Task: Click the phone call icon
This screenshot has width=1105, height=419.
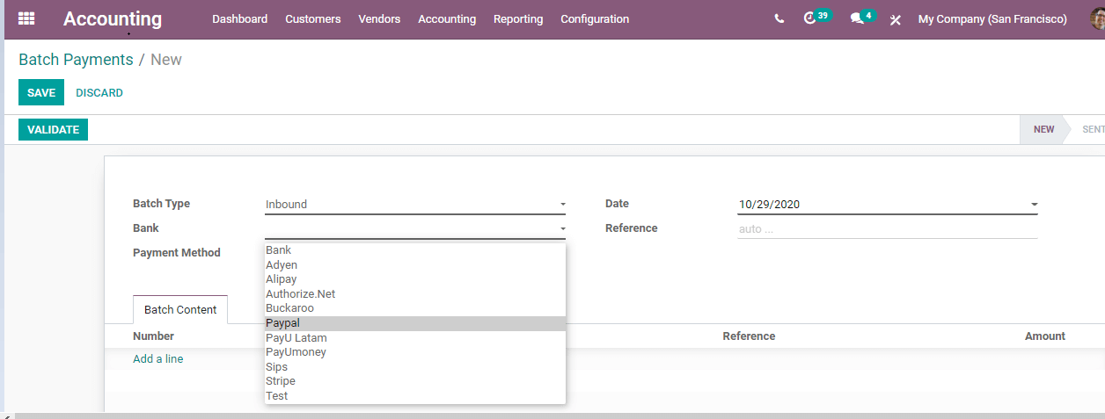Action: pos(779,18)
